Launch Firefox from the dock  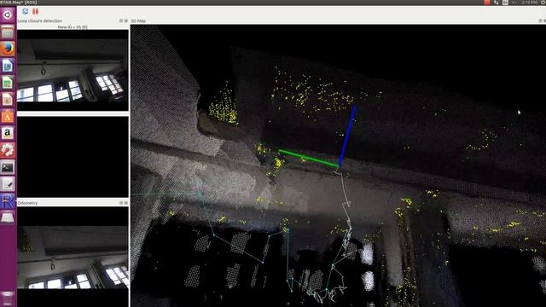(x=8, y=49)
